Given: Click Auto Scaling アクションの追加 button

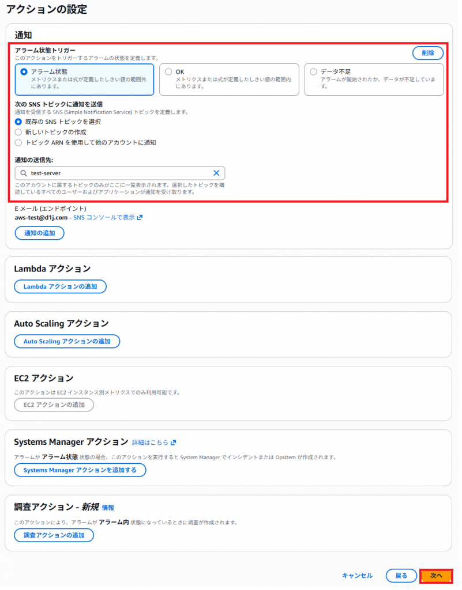Looking at the screenshot, I should pyautogui.click(x=66, y=341).
